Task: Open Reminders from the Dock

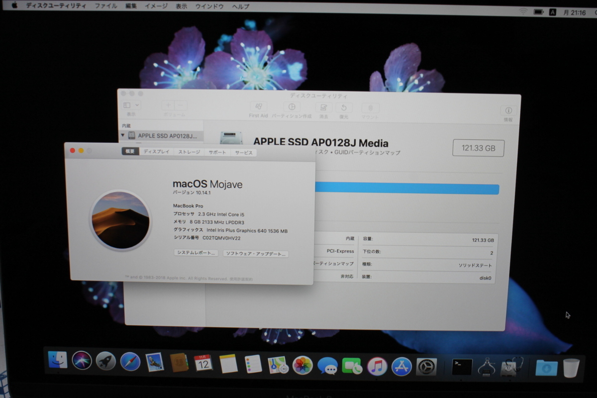Action: point(253,364)
